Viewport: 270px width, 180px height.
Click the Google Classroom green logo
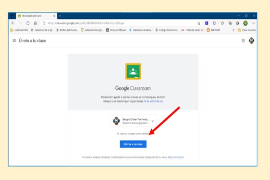133,72
